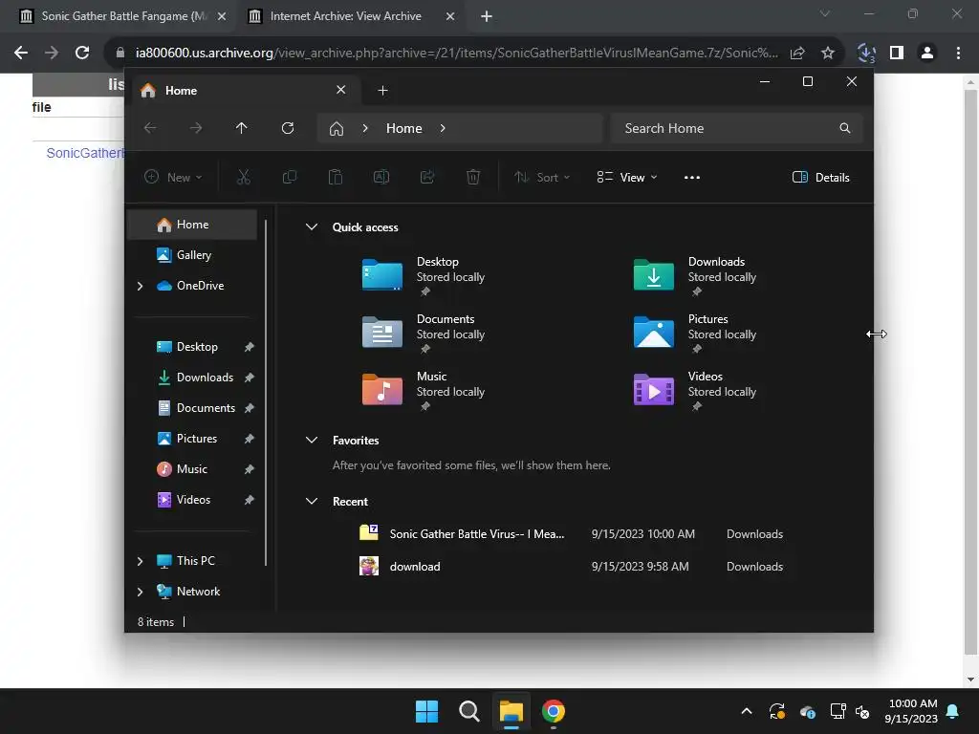Close the Home tab in File Explorer

(341, 90)
